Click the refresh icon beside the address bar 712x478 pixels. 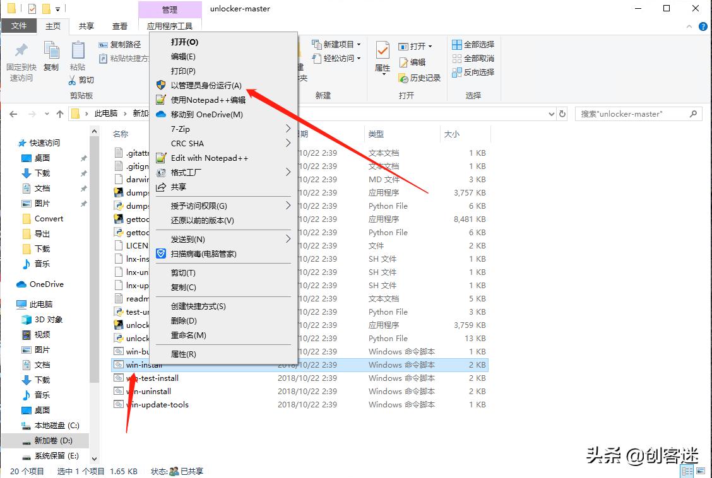(x=562, y=114)
